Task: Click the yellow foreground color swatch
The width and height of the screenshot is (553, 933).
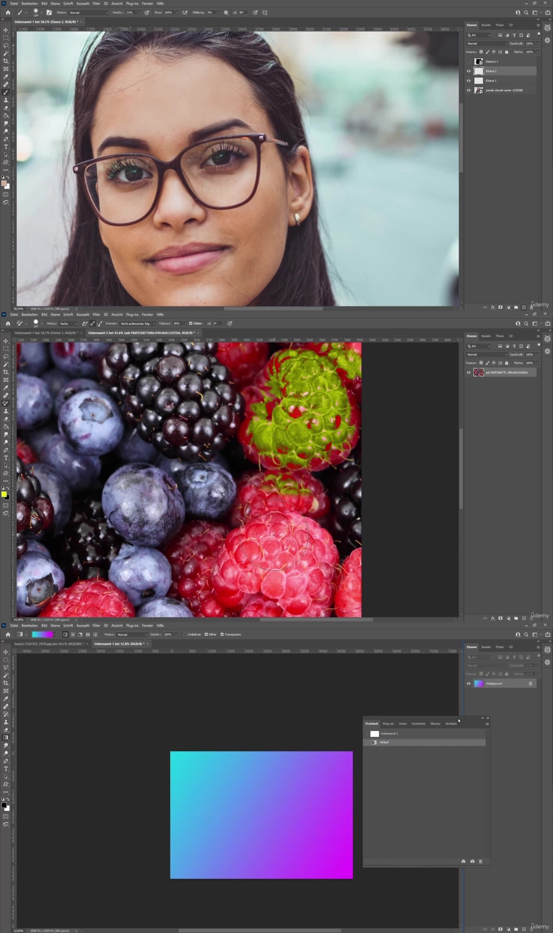Action: [4, 494]
